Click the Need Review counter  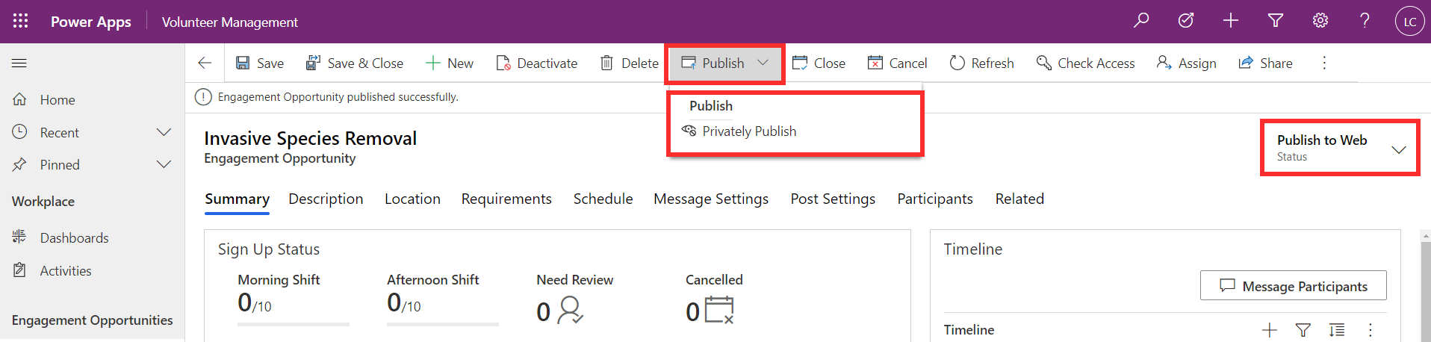[559, 311]
